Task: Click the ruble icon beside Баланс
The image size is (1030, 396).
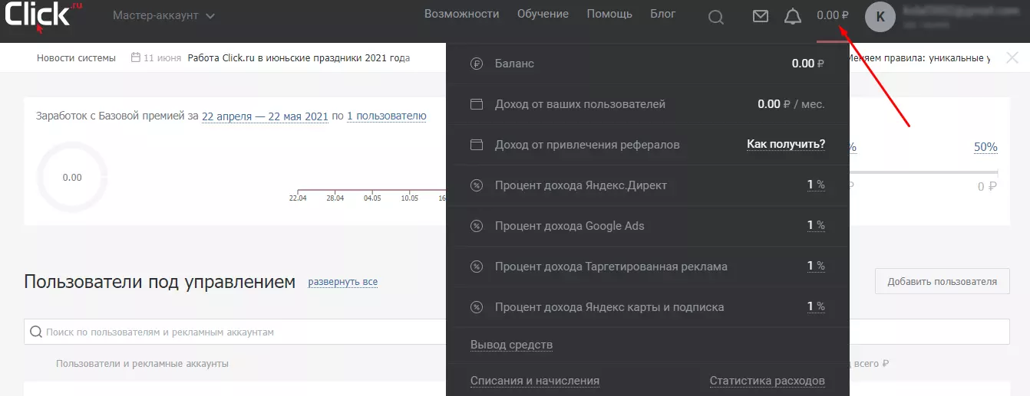Action: [477, 64]
